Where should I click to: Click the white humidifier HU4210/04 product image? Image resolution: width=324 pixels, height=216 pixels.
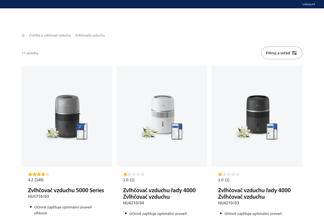pyautogui.click(x=162, y=116)
